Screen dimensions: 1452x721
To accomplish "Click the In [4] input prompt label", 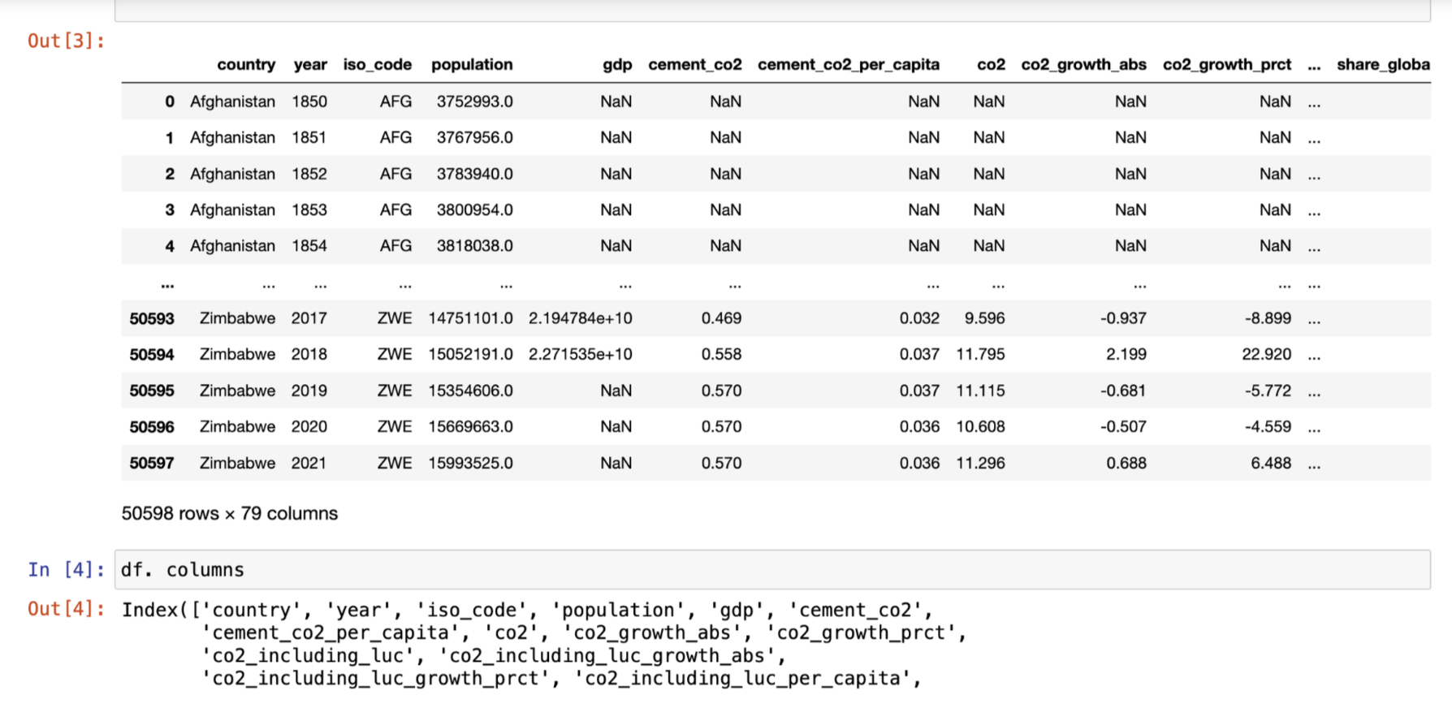I will [66, 570].
